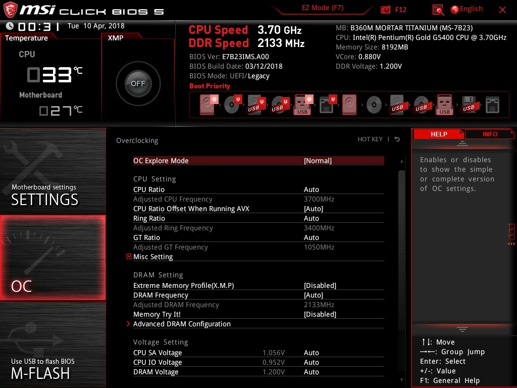Screen dimensions: 517x388
Task: Select the CPU Ratio Auto field
Action: (x=311, y=189)
